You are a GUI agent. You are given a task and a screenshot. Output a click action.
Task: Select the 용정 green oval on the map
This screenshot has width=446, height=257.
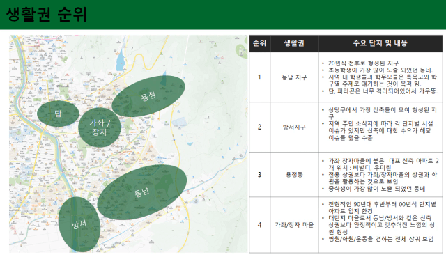click(148, 96)
